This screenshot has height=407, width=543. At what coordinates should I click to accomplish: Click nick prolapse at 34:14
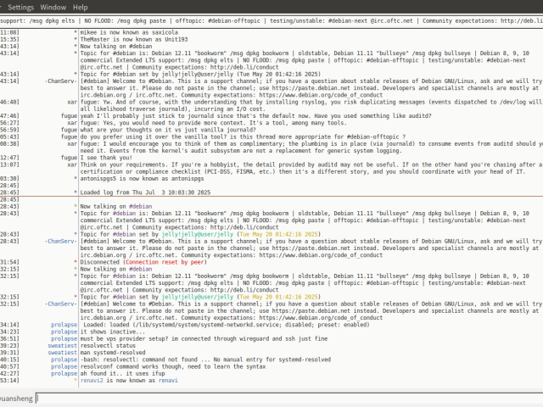tap(64, 325)
